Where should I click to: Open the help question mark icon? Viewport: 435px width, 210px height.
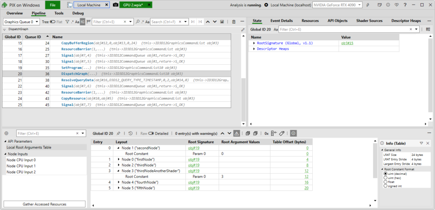pyautogui.click(x=406, y=5)
